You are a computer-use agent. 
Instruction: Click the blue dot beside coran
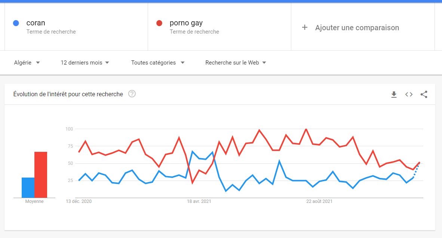[x=16, y=23]
